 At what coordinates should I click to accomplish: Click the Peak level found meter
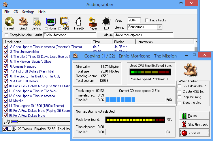[135, 120]
